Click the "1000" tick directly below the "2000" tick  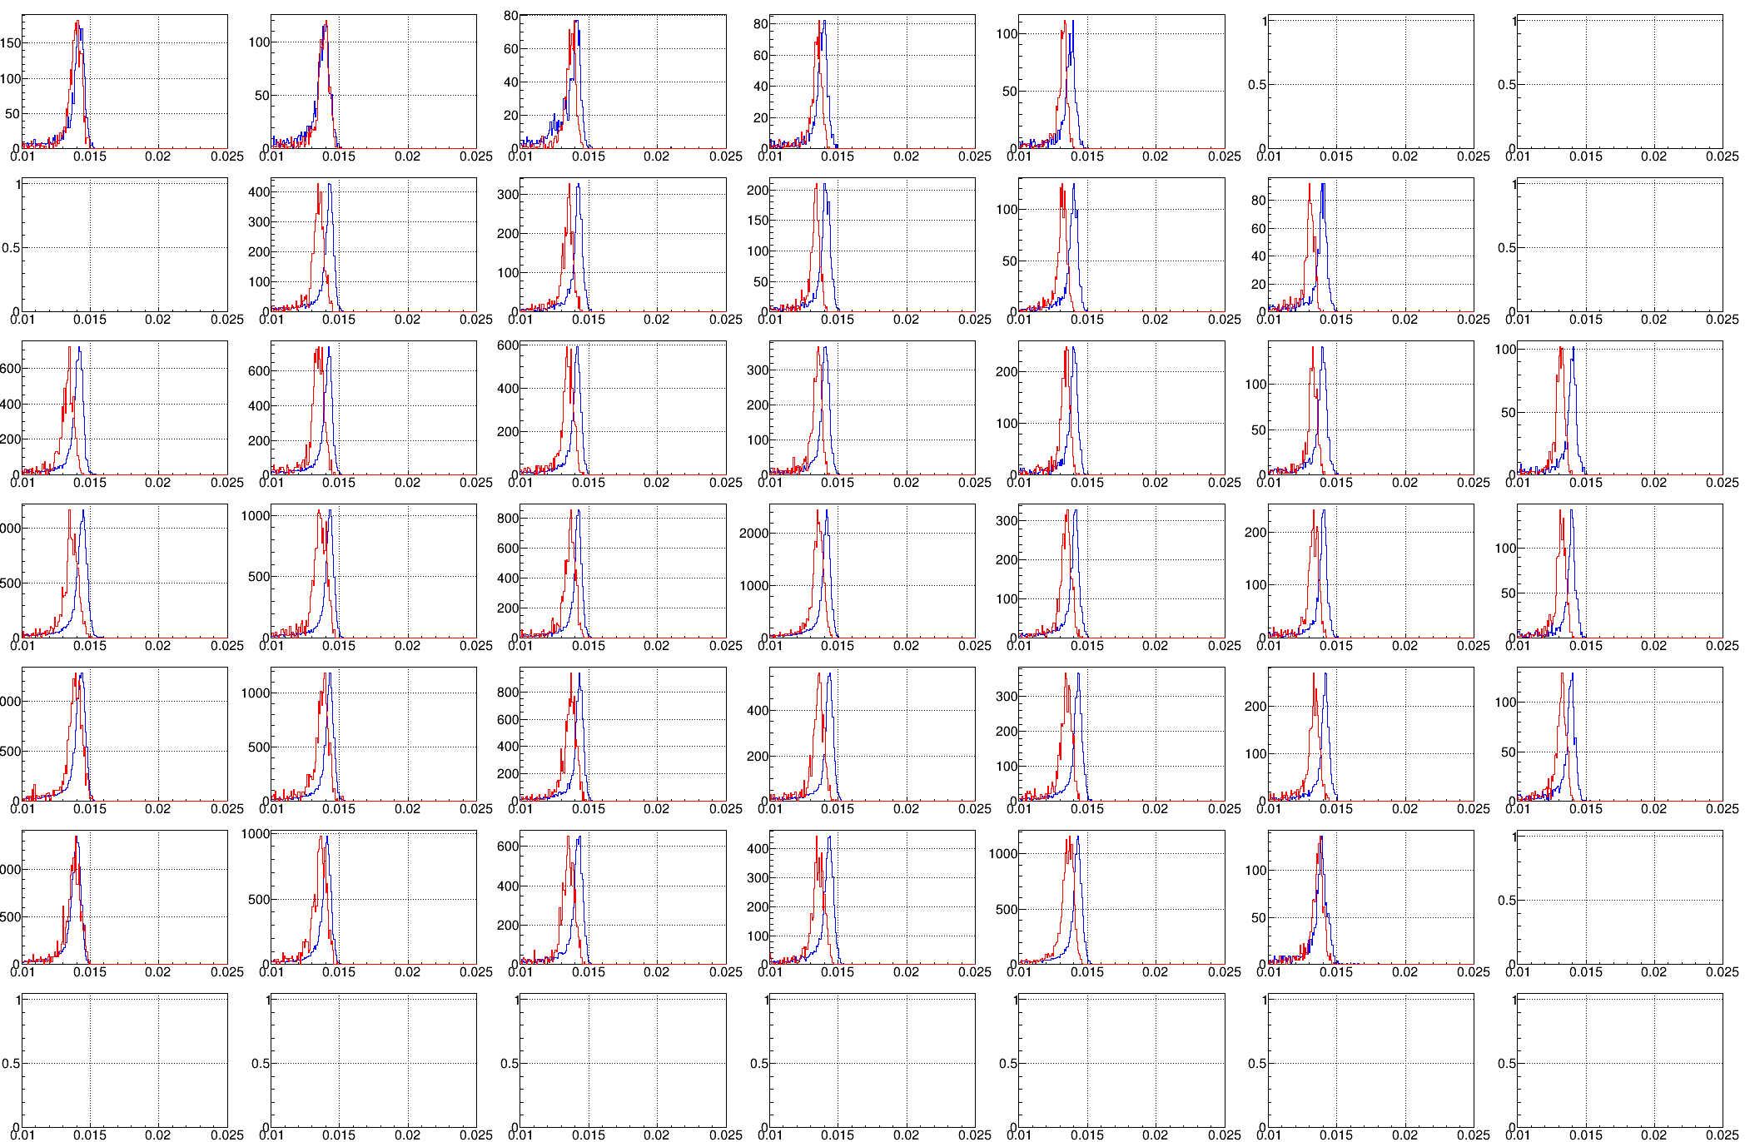(x=754, y=585)
